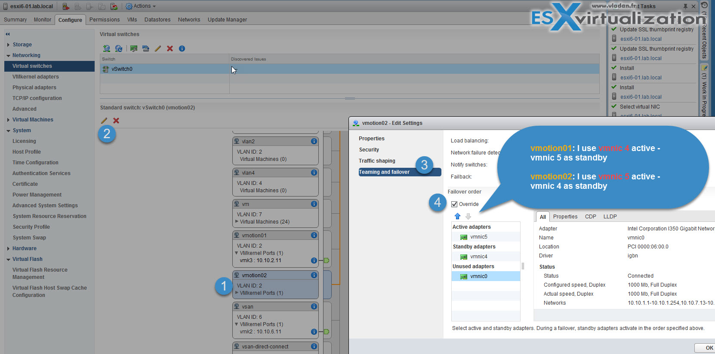Image resolution: width=715 pixels, height=354 pixels.
Task: Click the red X icon below Standard switch heading
Action: (116, 121)
